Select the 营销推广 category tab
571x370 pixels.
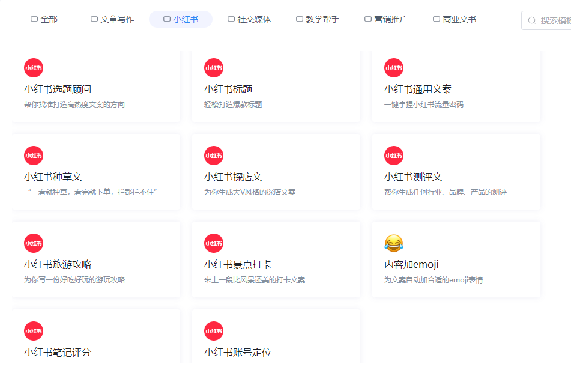pyautogui.click(x=367, y=19)
